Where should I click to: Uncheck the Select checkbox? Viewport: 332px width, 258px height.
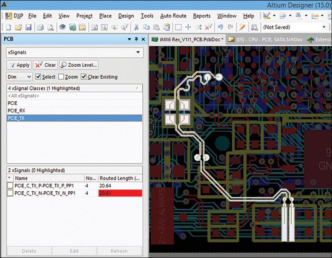pos(38,77)
